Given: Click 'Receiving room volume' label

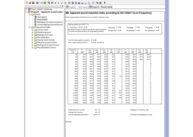Looking at the screenshot, I should (x=76, y=110).
